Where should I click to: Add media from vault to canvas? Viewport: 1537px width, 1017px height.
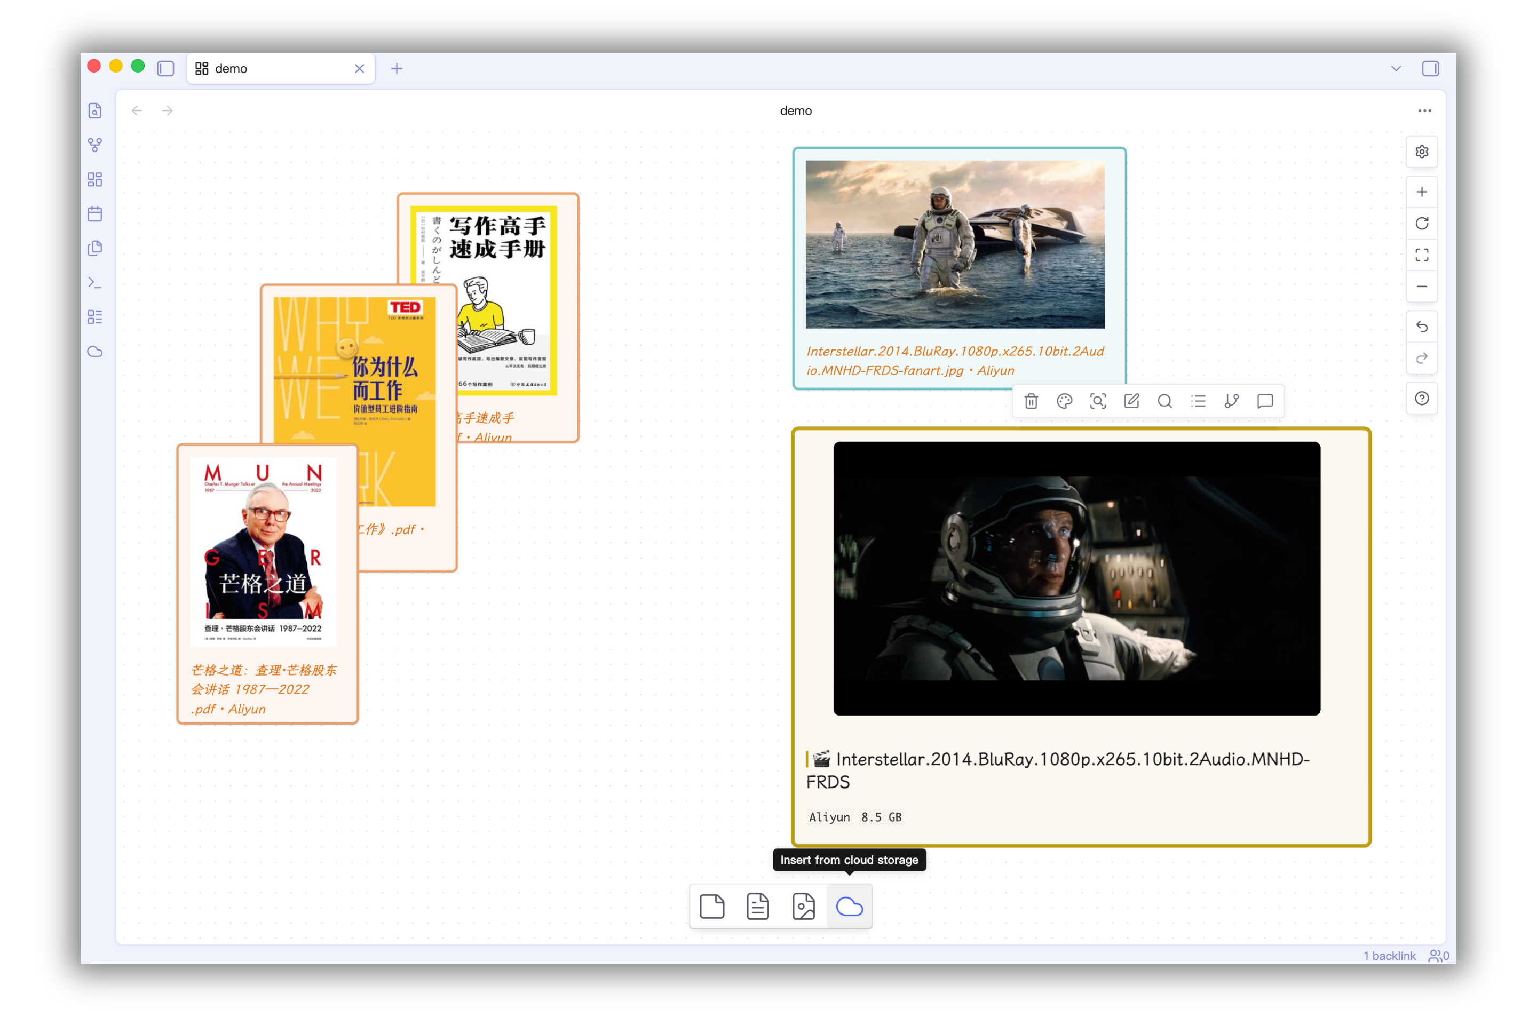(804, 907)
